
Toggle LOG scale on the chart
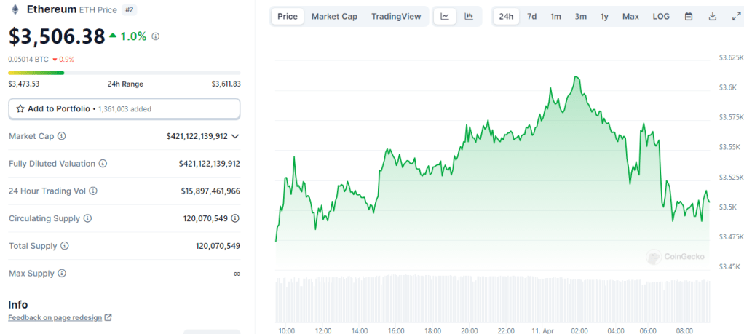[x=661, y=17]
